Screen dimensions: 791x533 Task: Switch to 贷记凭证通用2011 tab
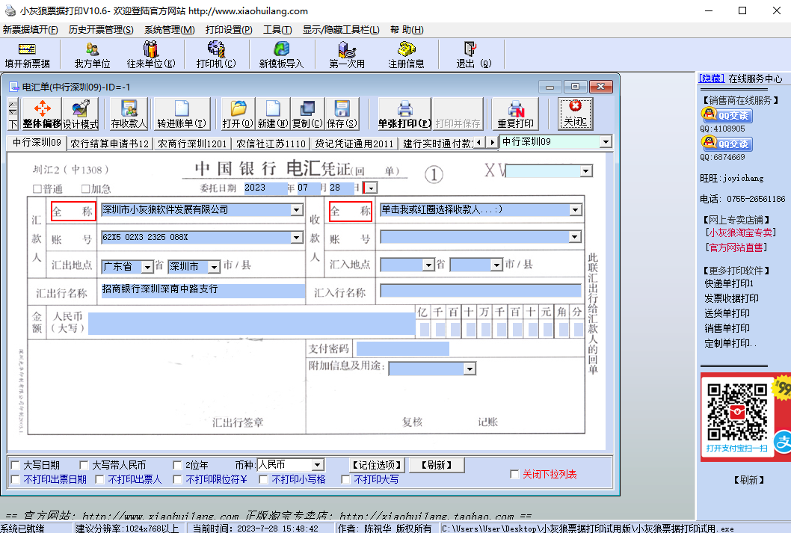(354, 144)
